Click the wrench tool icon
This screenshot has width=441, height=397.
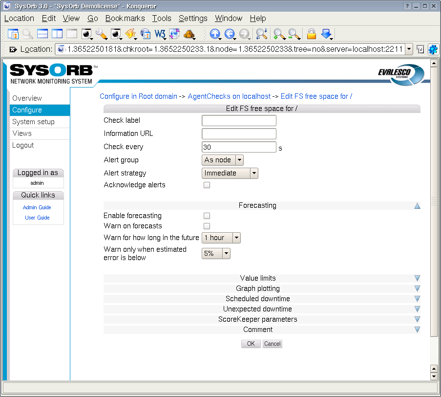[101, 34]
